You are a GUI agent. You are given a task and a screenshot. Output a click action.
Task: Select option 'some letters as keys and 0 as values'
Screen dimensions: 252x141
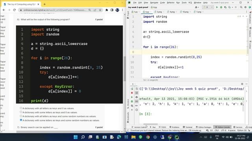click(21, 112)
